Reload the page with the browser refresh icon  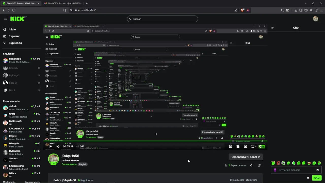pos(14,10)
